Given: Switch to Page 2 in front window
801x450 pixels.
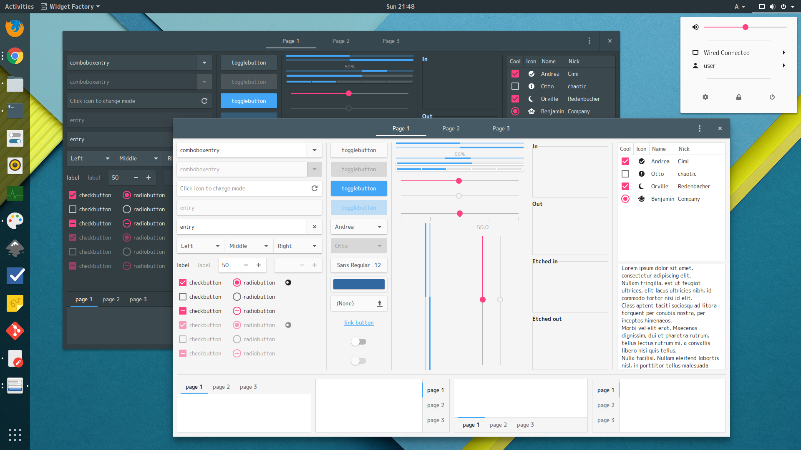Looking at the screenshot, I should [x=451, y=128].
